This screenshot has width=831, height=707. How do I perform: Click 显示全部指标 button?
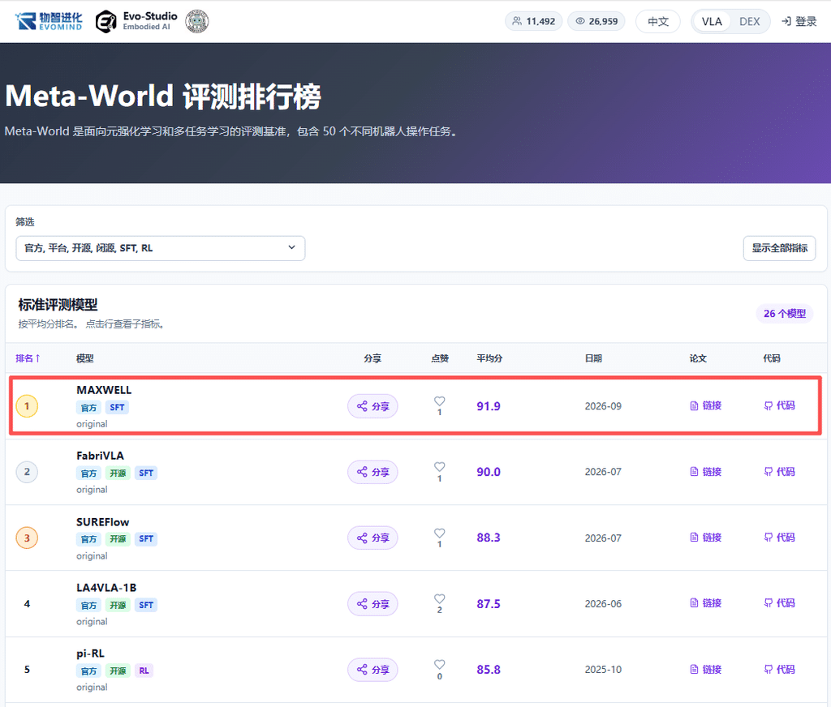tap(779, 248)
